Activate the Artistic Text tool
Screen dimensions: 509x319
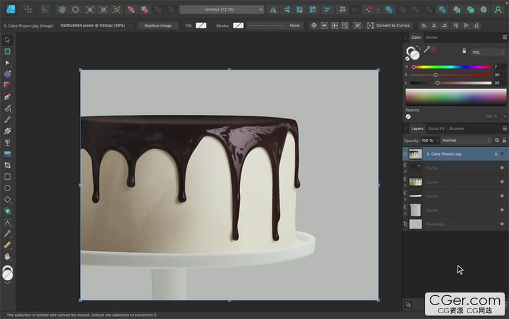click(8, 222)
